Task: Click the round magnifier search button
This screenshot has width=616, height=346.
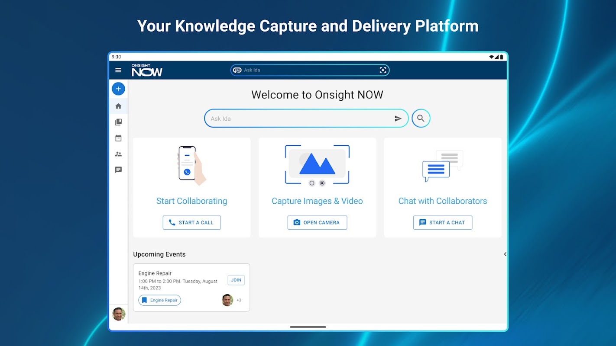Action: coord(421,118)
